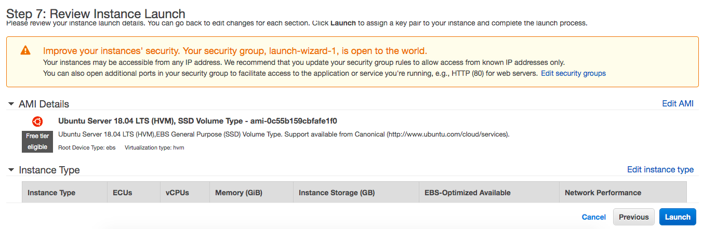The width and height of the screenshot is (703, 229).
Task: Click the Step 7 Review Instance Launch heading
Action: pyautogui.click(x=96, y=14)
